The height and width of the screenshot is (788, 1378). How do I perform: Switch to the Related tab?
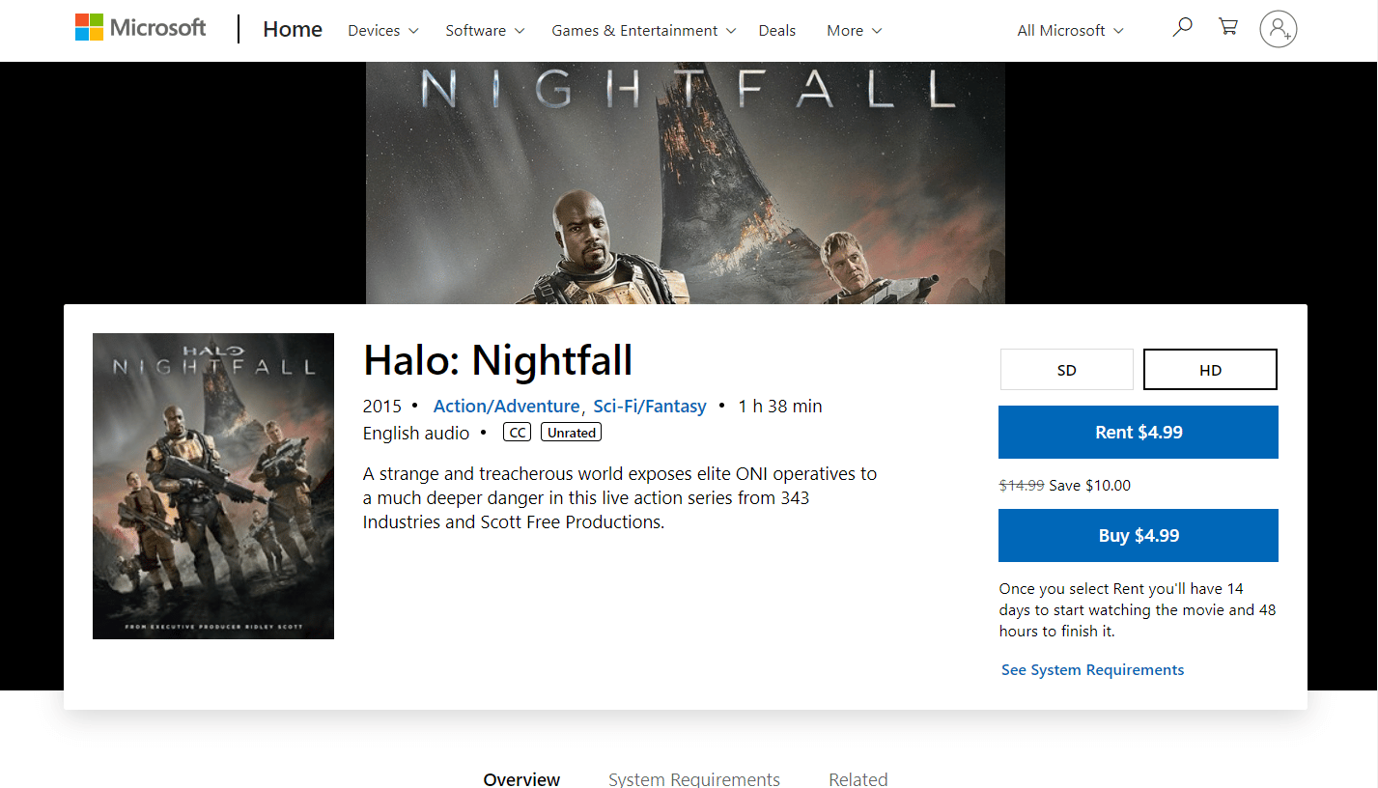pyautogui.click(x=858, y=778)
